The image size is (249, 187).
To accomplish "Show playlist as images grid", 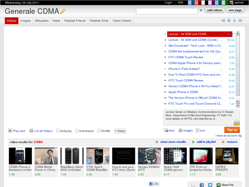I will coord(180,130).
